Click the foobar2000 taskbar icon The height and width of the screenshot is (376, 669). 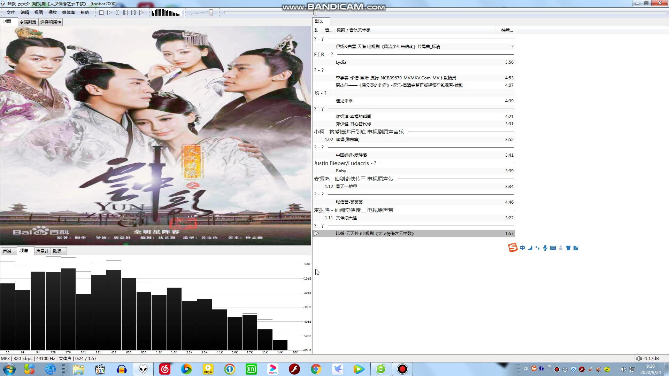(143, 369)
